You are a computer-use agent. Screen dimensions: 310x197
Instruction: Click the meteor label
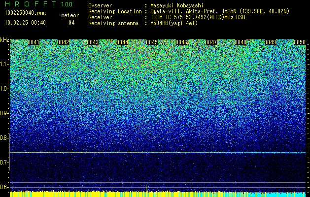coord(70,15)
